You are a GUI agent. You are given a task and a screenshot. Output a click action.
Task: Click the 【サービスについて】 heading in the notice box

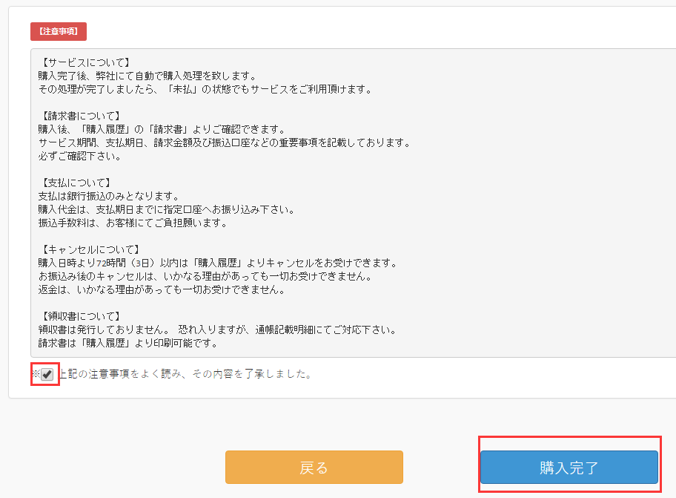pos(84,62)
